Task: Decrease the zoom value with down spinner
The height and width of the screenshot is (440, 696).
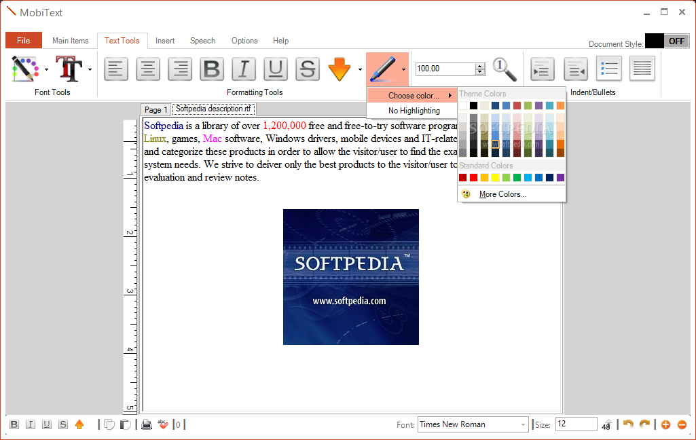Action: (x=480, y=71)
